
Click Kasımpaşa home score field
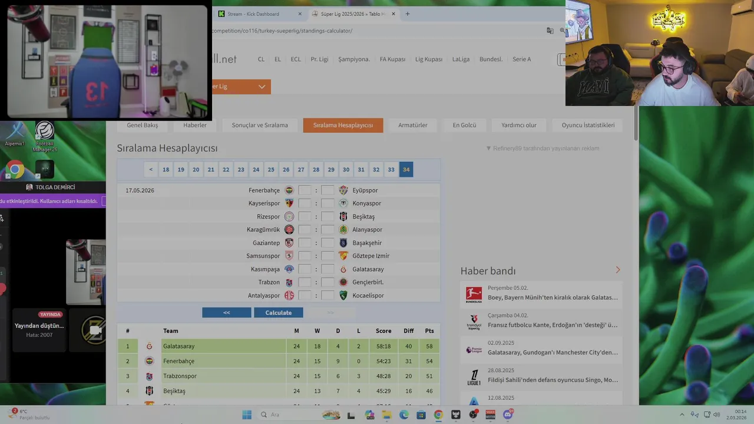point(305,269)
